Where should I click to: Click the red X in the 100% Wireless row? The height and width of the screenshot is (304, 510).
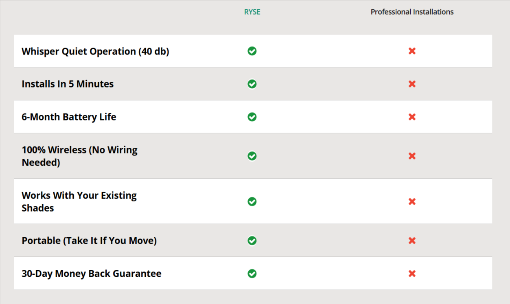pyautogui.click(x=412, y=156)
